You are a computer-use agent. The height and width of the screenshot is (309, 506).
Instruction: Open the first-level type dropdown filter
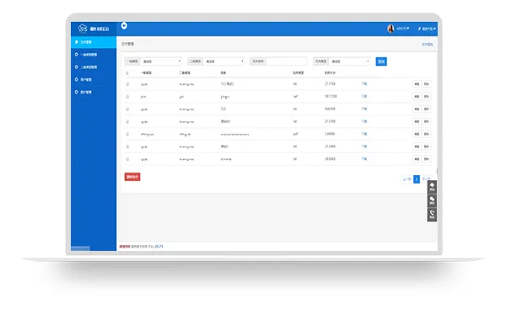[161, 61]
